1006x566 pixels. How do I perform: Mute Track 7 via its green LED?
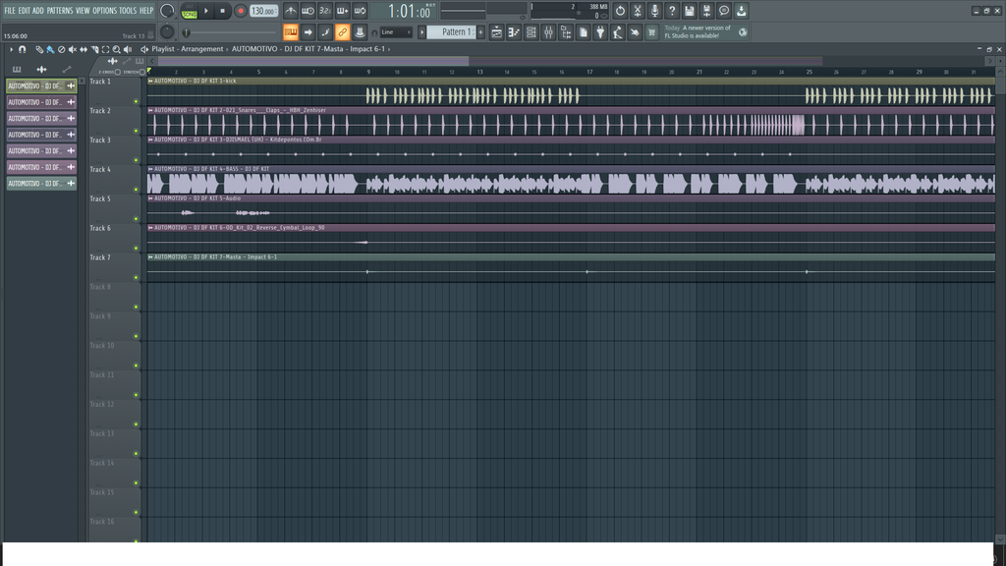(136, 278)
